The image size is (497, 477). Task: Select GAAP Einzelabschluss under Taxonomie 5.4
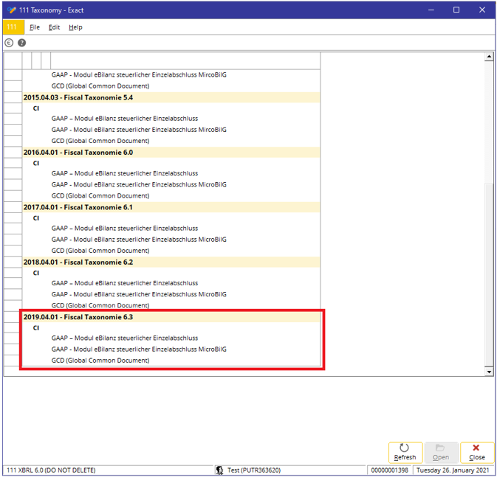(125, 119)
